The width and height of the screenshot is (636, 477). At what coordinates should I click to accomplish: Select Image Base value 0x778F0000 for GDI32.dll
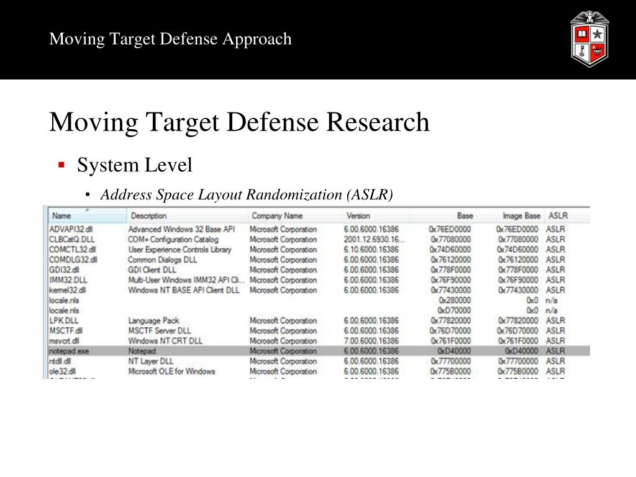[518, 270]
